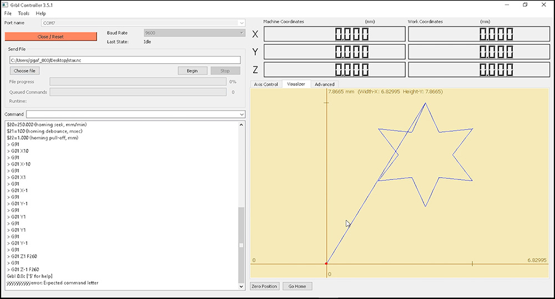Open the Tools menu
The width and height of the screenshot is (555, 299).
click(24, 13)
